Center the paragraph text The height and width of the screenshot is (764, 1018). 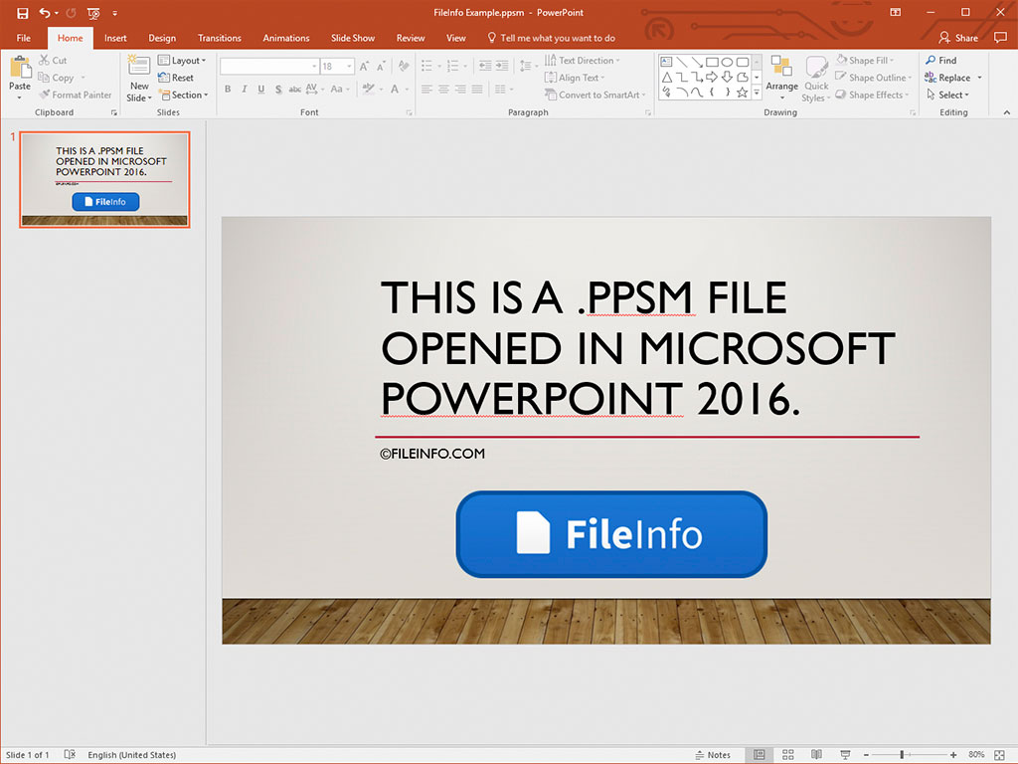(443, 89)
